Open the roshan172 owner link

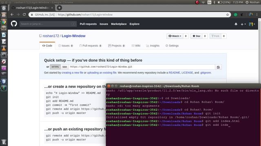point(51,36)
